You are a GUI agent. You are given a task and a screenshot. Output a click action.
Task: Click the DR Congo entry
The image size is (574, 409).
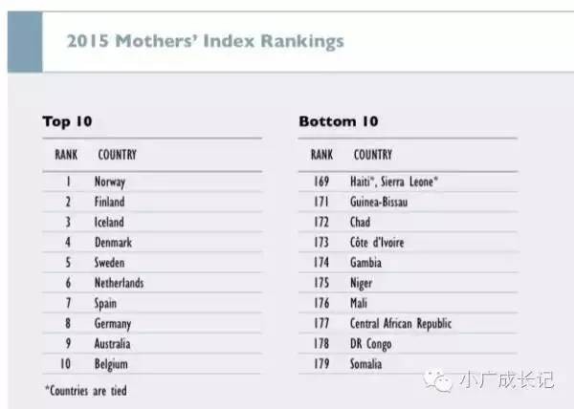coord(372,344)
